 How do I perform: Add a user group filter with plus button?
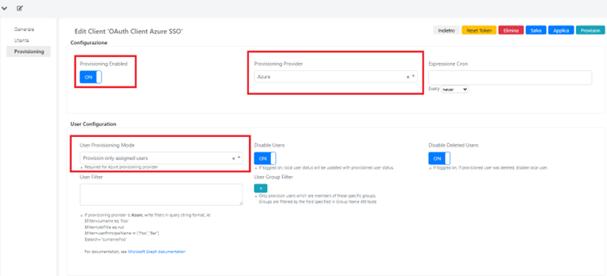coord(260,188)
